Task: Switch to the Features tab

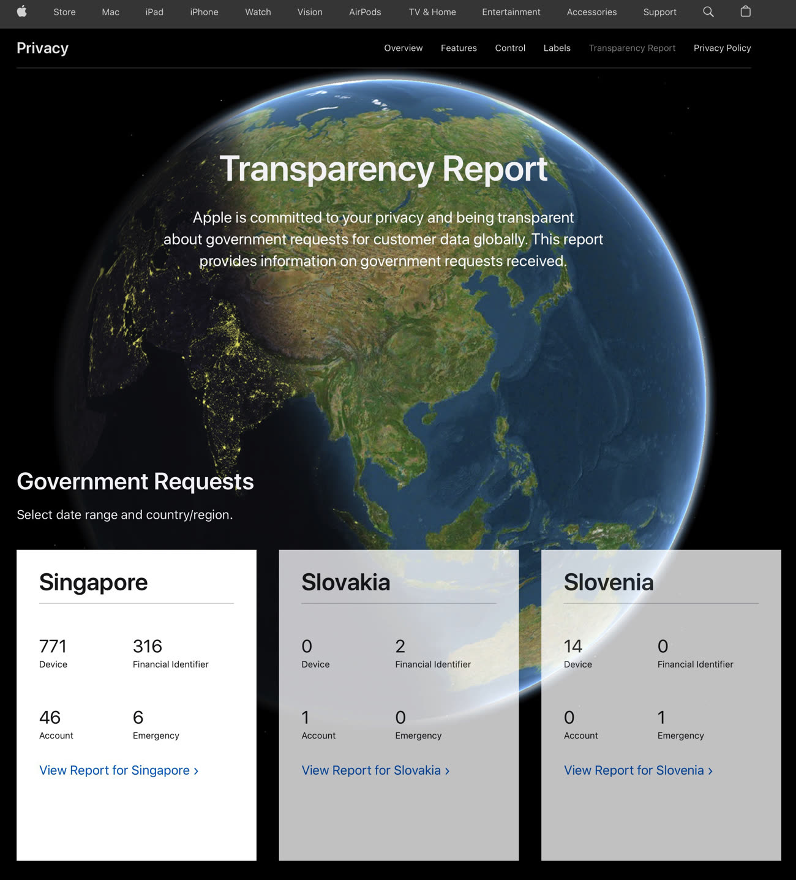Action: tap(459, 48)
